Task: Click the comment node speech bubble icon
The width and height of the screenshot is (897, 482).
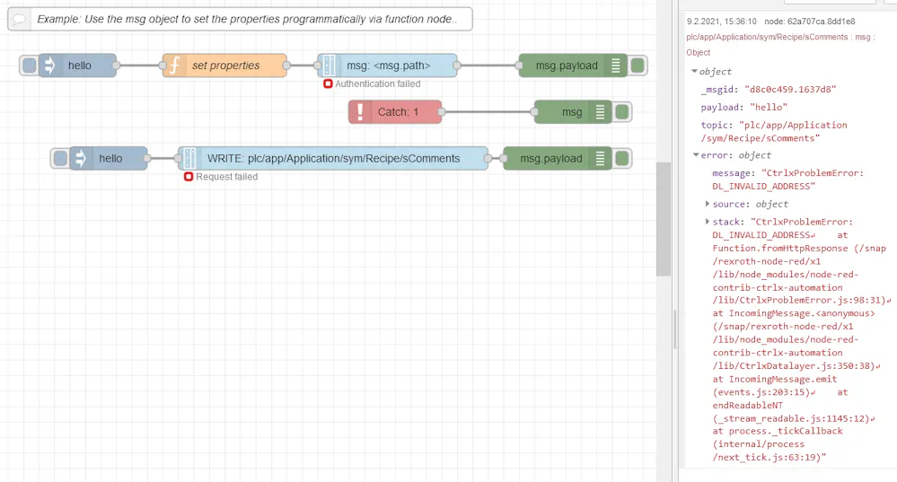Action: click(x=18, y=19)
